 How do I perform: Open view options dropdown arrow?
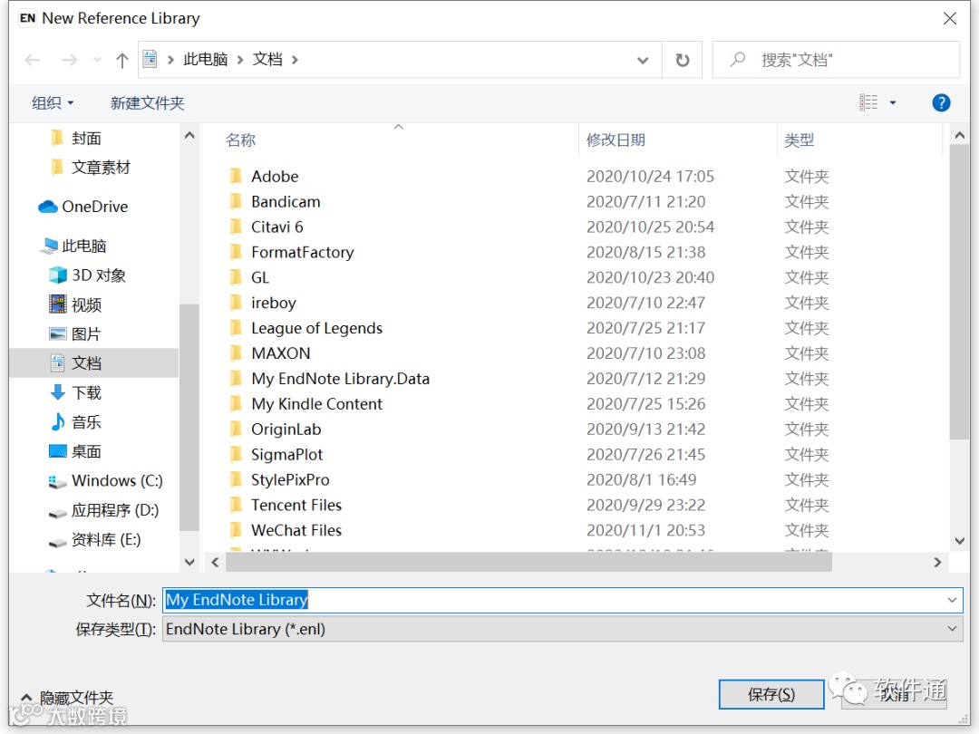tap(893, 103)
